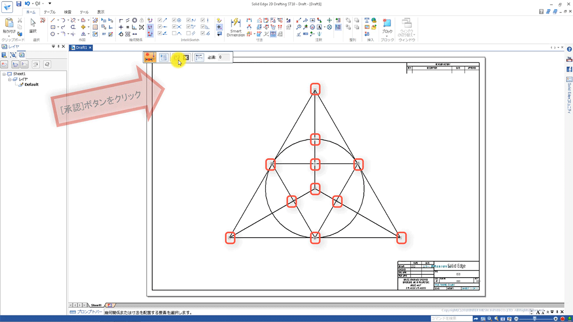The width and height of the screenshot is (573, 322).
Task: Open the ブロック block tool
Action: point(387,26)
